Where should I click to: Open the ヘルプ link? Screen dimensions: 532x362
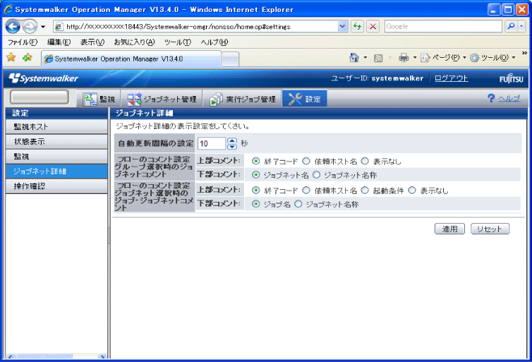tap(509, 99)
